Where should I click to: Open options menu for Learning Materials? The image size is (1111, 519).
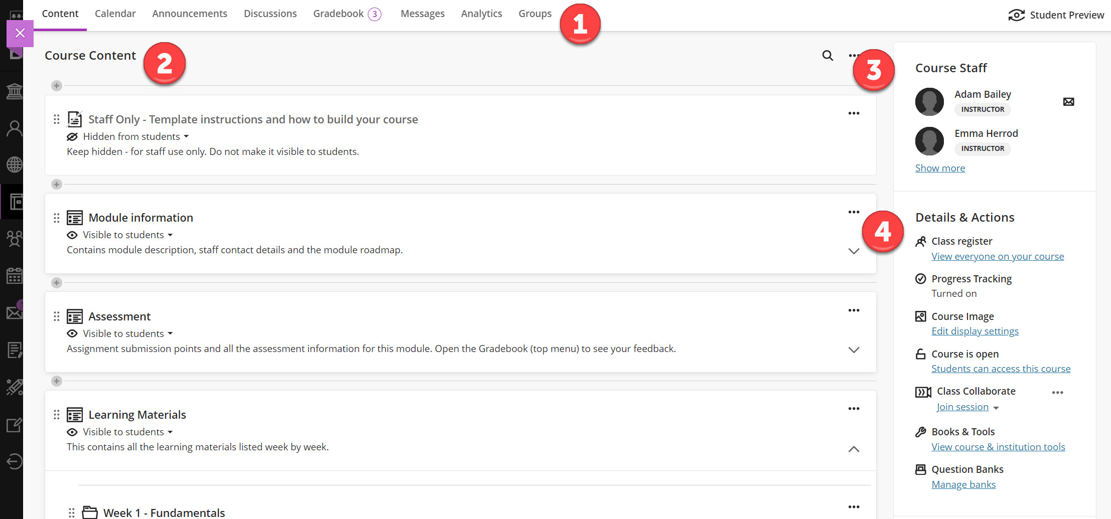[x=854, y=409]
